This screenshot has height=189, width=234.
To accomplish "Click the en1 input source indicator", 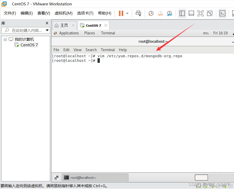I will click(x=206, y=33).
